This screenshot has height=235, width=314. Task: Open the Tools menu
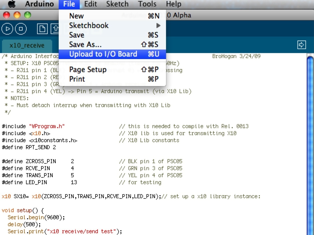pyautogui.click(x=147, y=4)
